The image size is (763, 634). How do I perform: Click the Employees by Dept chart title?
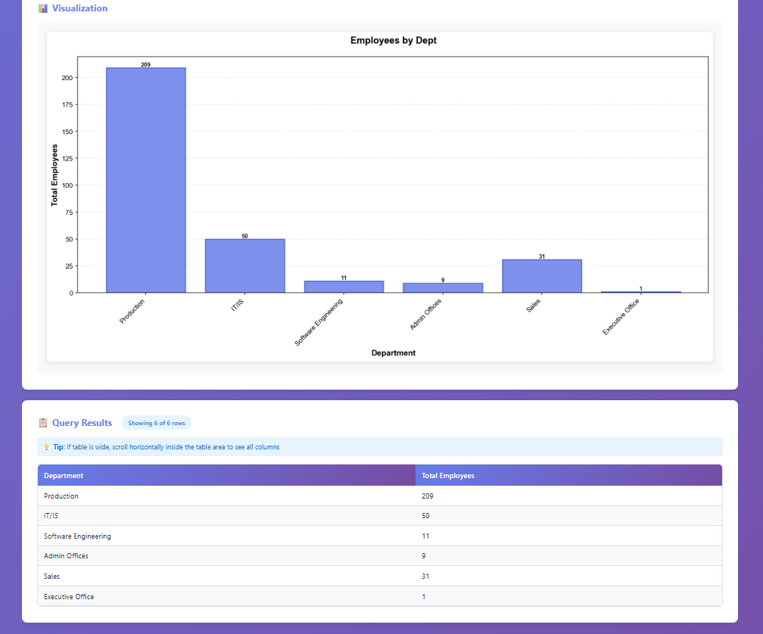[x=394, y=40]
